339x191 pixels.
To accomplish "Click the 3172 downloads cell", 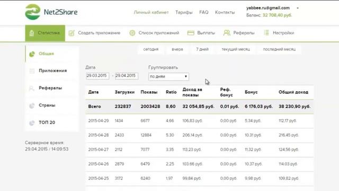I will (119, 178).
